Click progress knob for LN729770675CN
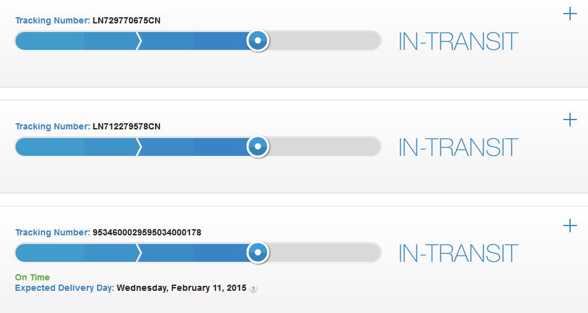 258,41
